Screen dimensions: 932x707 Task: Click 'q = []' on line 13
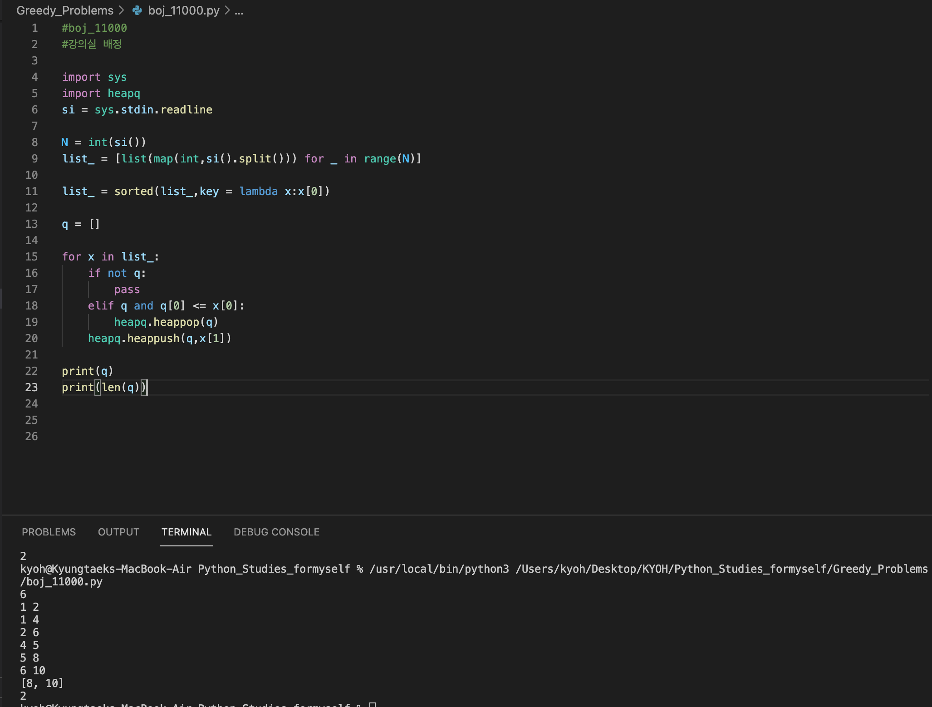81,224
